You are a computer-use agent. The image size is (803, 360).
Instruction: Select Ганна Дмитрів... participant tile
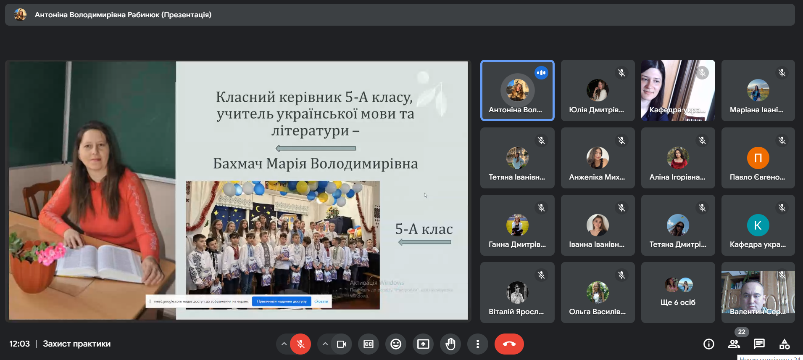(x=517, y=225)
